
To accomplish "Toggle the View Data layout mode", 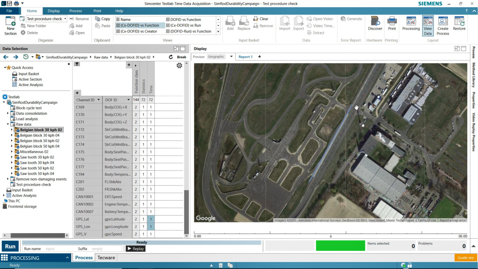I will [428, 26].
